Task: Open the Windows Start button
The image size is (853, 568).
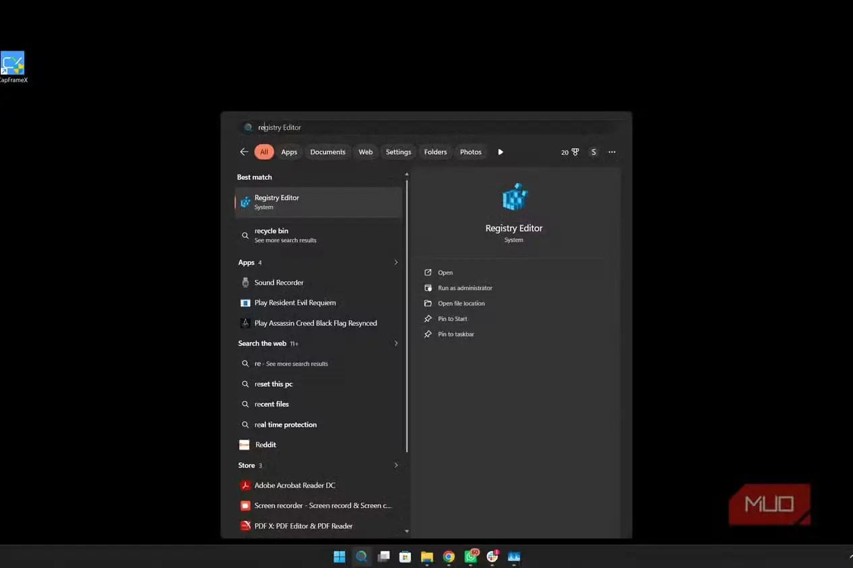Action: point(340,557)
